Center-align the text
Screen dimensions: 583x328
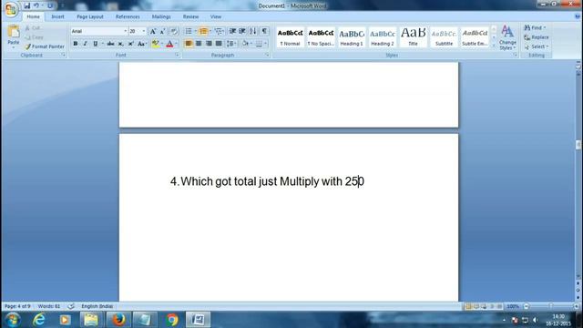point(199,44)
